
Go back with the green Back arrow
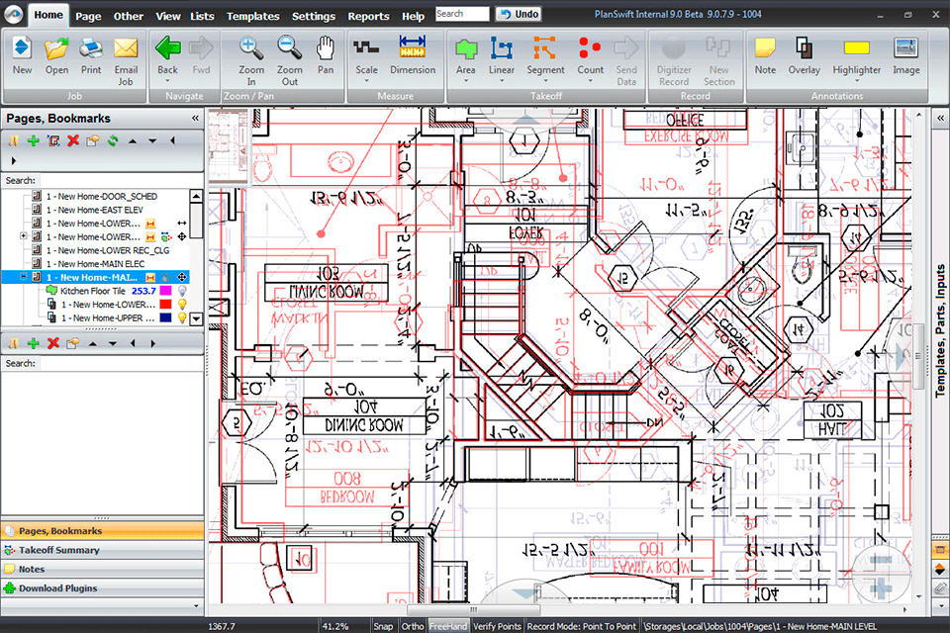[x=168, y=55]
